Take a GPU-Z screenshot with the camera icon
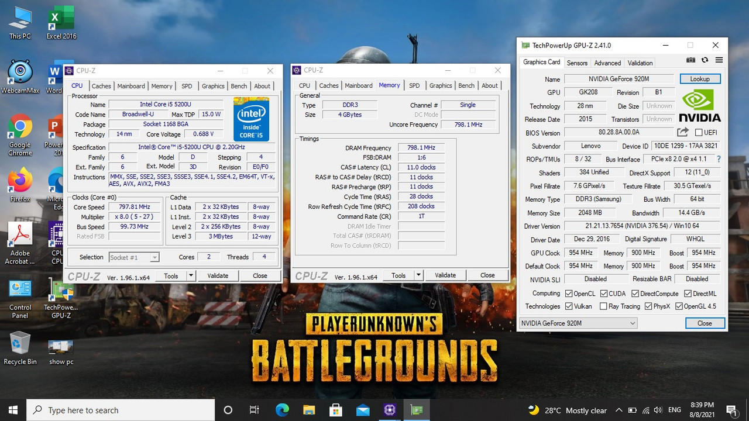This screenshot has width=749, height=421. coord(691,60)
